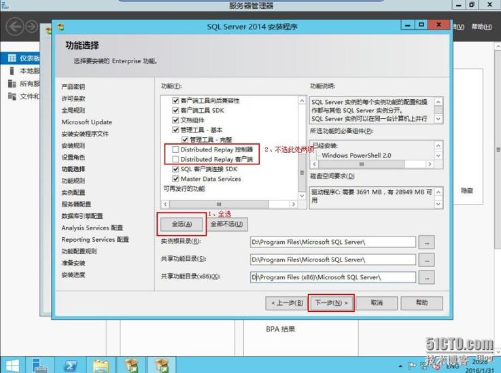Check Distributed Replay client checkbox
The height and width of the screenshot is (373, 501).
click(x=175, y=159)
